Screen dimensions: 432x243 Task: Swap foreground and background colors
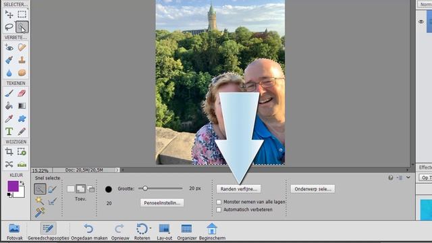coord(22,183)
